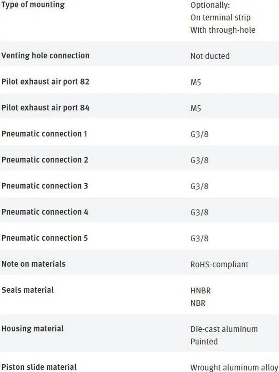Select the 'RoHS-compliant' value
The width and height of the screenshot is (279, 372).
coord(219,265)
